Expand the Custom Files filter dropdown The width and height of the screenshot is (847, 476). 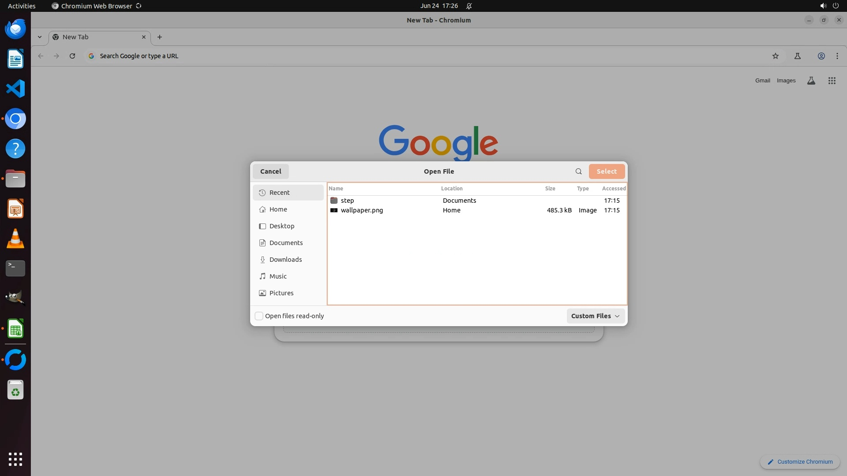pos(595,316)
